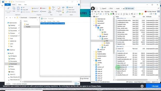Screen dimensions: 161x91
Task: Click the Explorer back navigation arrow
Action: [x=7, y=18]
